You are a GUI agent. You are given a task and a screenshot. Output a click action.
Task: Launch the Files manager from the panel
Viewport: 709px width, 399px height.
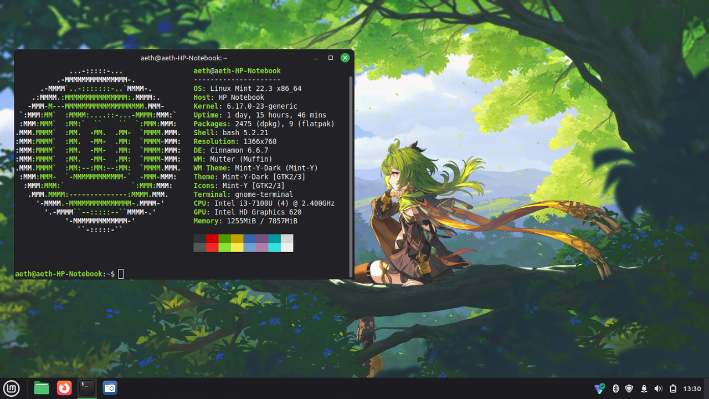(42, 388)
